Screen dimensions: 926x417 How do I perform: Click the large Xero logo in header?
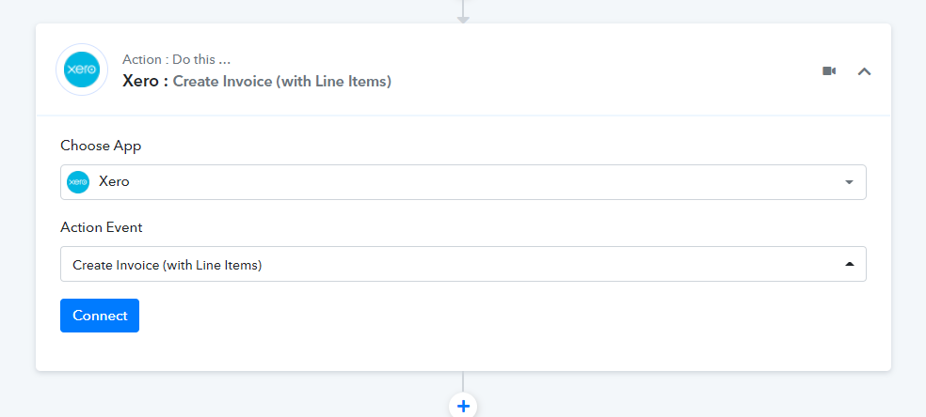(82, 69)
